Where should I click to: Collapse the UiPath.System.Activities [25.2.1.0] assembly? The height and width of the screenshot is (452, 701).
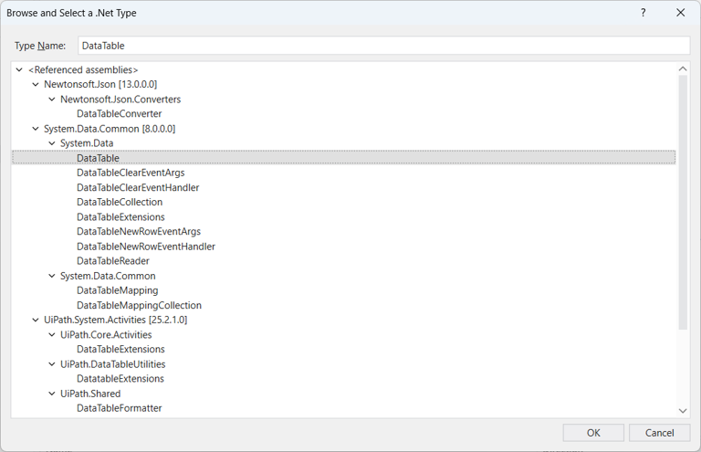pyautogui.click(x=36, y=321)
